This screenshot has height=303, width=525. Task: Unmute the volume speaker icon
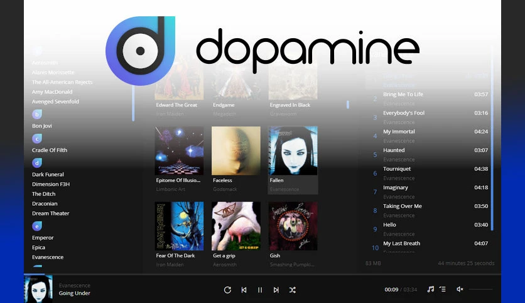(x=460, y=289)
